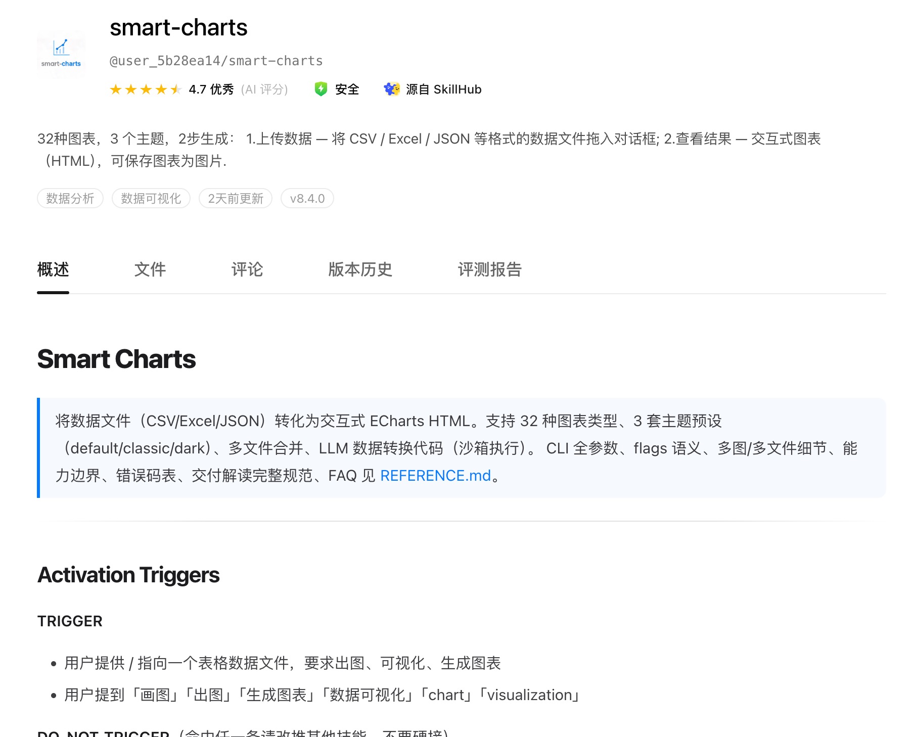The width and height of the screenshot is (914, 737).
Task: Click the description paragraph starting 32种图表
Action: pyautogui.click(x=429, y=150)
